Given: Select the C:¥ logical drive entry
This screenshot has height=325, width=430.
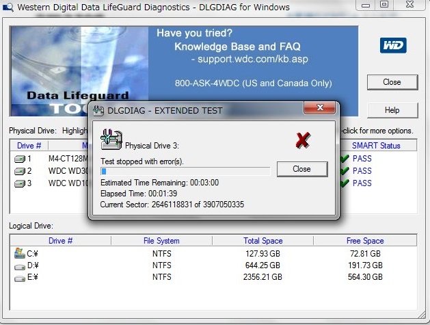Looking at the screenshot, I should point(32,254).
